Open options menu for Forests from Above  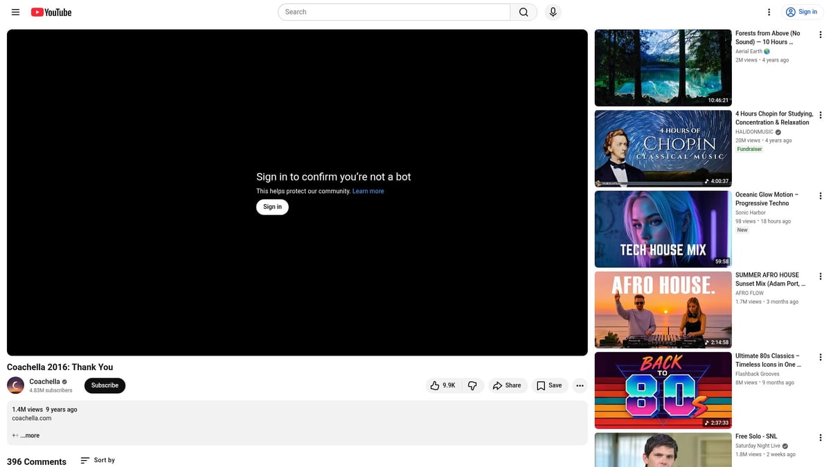821,35
